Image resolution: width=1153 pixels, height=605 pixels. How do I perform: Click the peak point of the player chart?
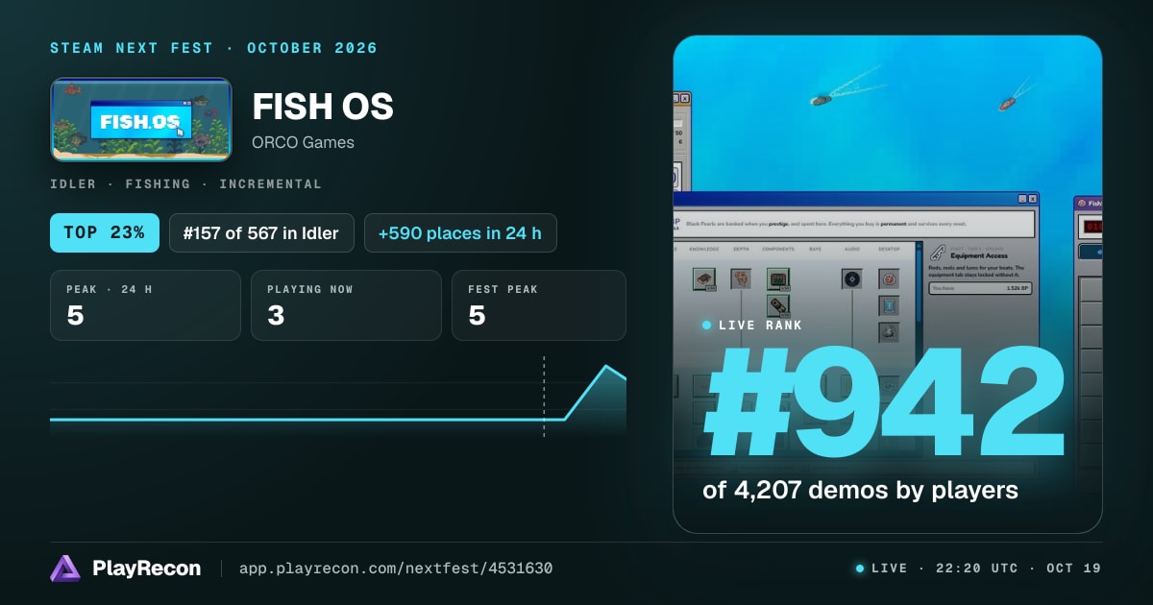pos(606,366)
